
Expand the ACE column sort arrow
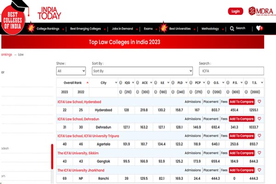click(151, 83)
